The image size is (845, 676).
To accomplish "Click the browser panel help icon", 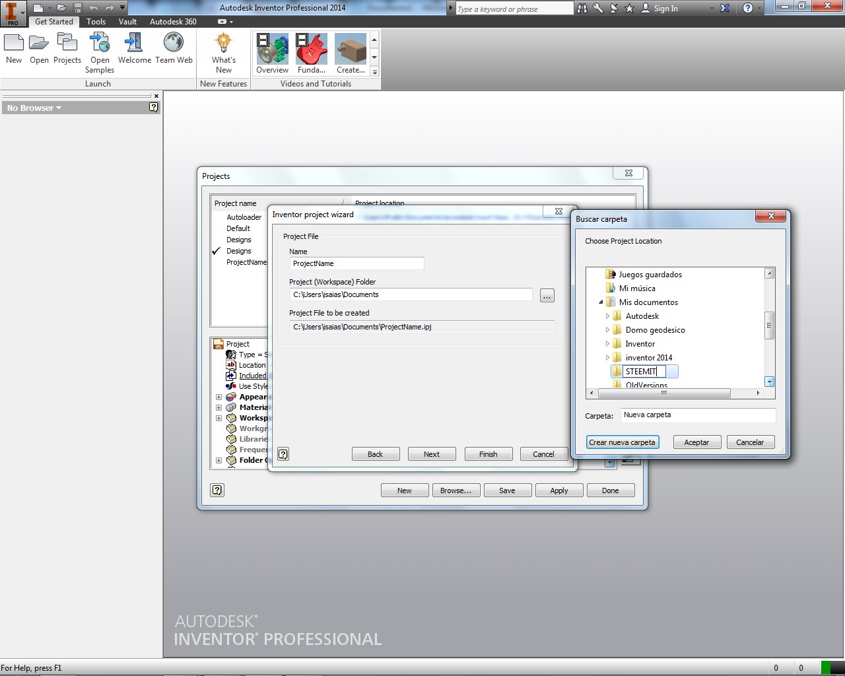I will pos(154,107).
